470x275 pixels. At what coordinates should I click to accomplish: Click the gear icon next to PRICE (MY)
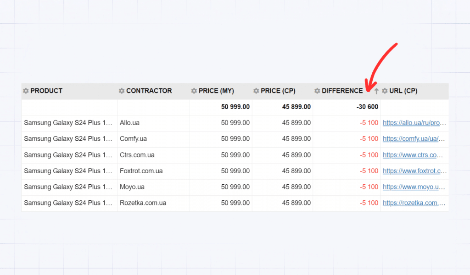tap(194, 91)
